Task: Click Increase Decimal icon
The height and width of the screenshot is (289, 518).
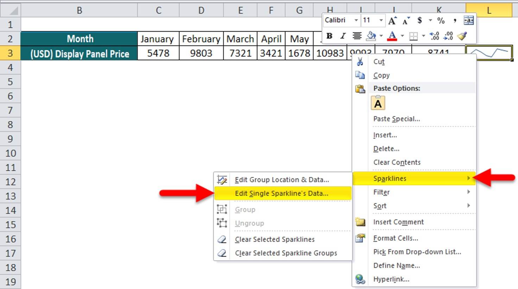Action: pyautogui.click(x=435, y=36)
